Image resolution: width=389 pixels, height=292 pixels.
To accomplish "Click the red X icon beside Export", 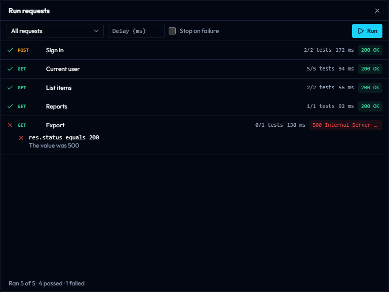I will [x=10, y=125].
